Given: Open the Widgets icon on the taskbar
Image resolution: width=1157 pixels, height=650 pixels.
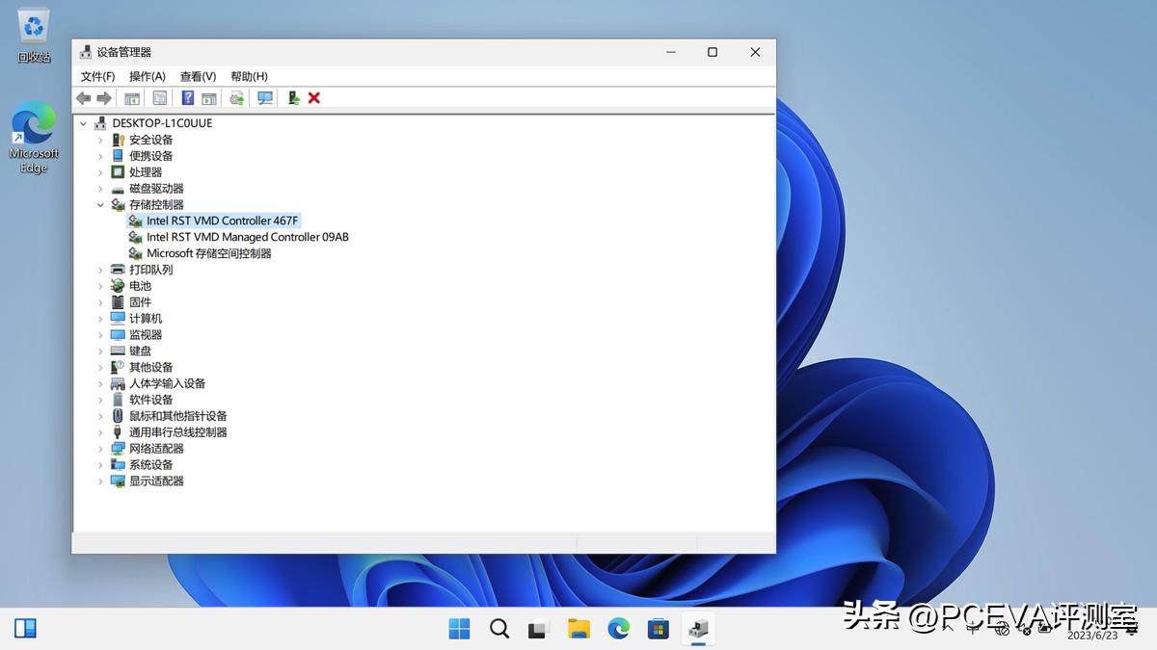Looking at the screenshot, I should (x=25, y=629).
